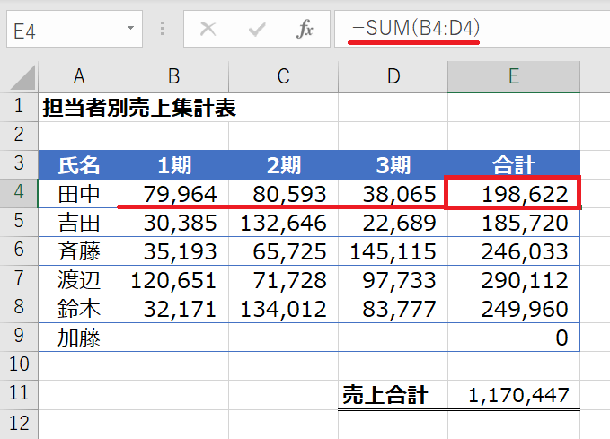The width and height of the screenshot is (610, 439).
Task: Select the 氏名 header cell
Action: pos(79,164)
